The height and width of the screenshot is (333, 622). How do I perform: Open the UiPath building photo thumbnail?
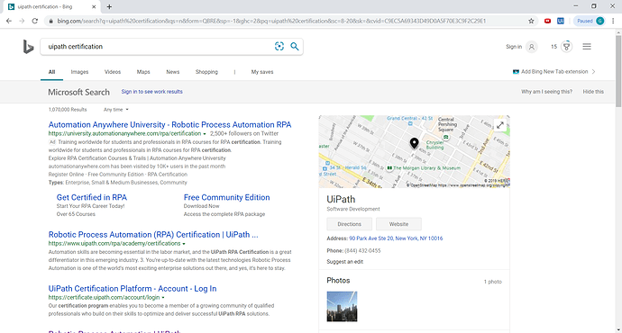342,307
